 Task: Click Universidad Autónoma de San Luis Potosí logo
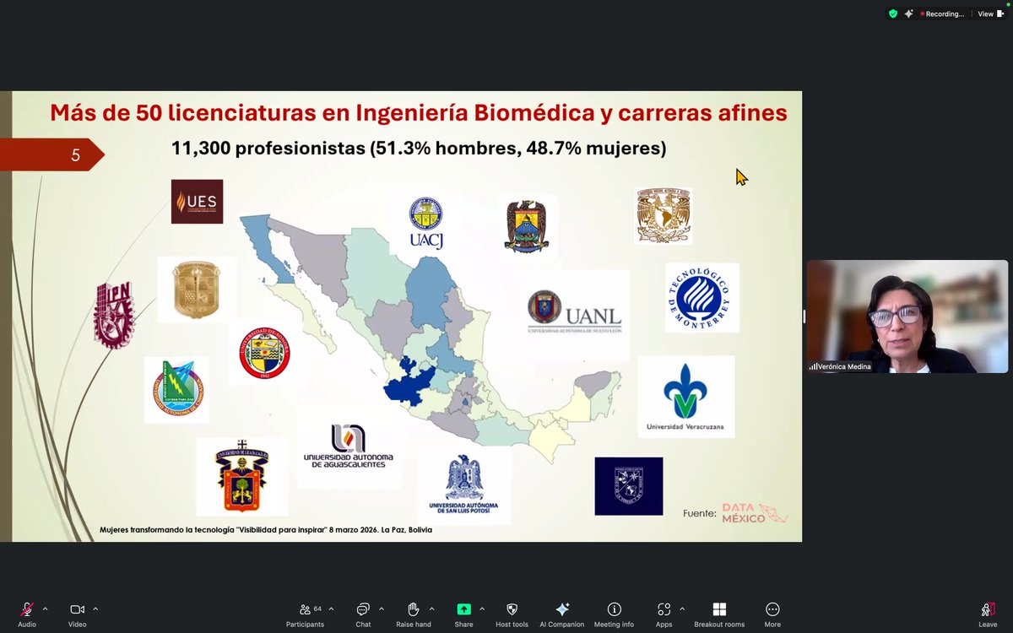point(463,484)
